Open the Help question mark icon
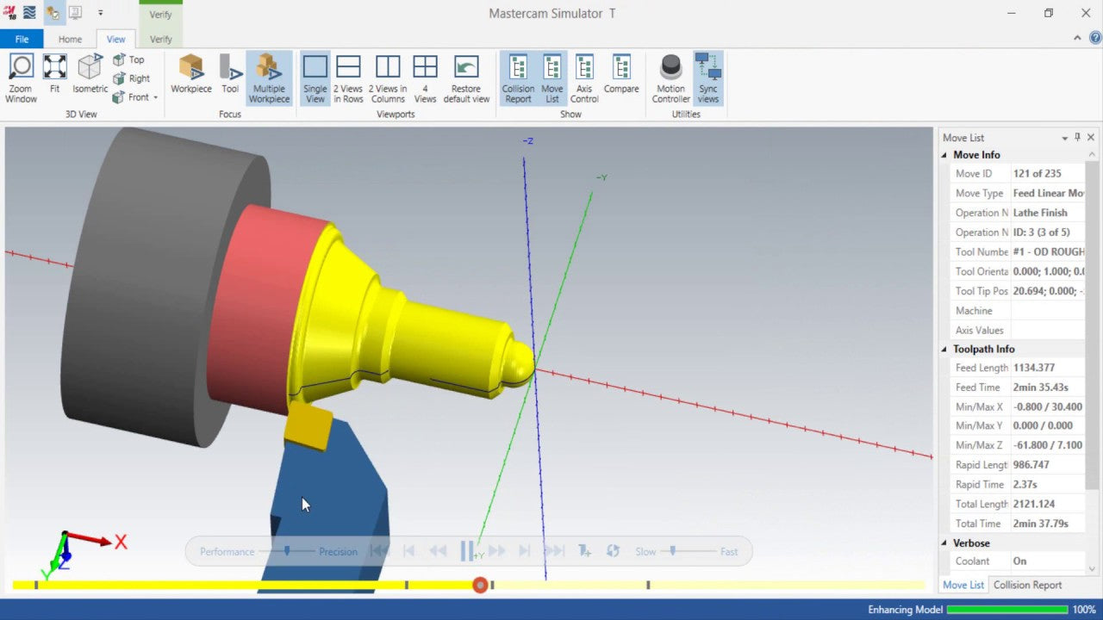The height and width of the screenshot is (620, 1103). tap(1094, 38)
